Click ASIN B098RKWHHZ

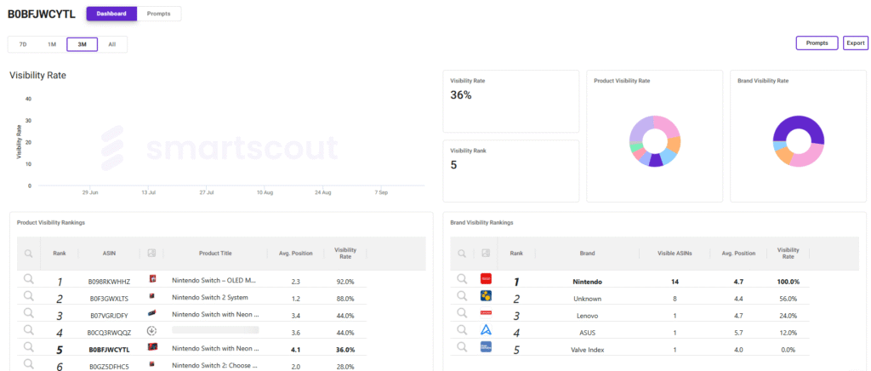109,282
